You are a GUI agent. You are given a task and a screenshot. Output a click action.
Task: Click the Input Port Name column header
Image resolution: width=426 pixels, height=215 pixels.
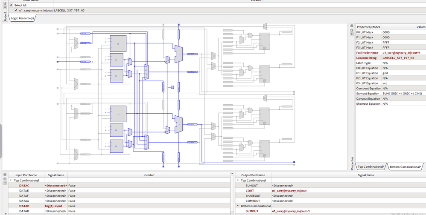26,175
